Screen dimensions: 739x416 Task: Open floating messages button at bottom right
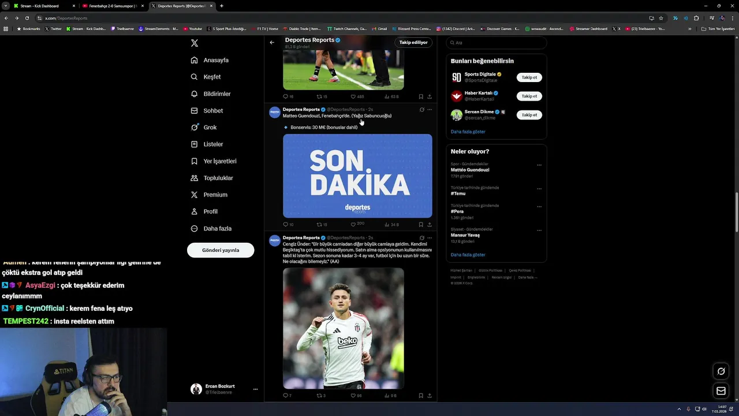(721, 391)
